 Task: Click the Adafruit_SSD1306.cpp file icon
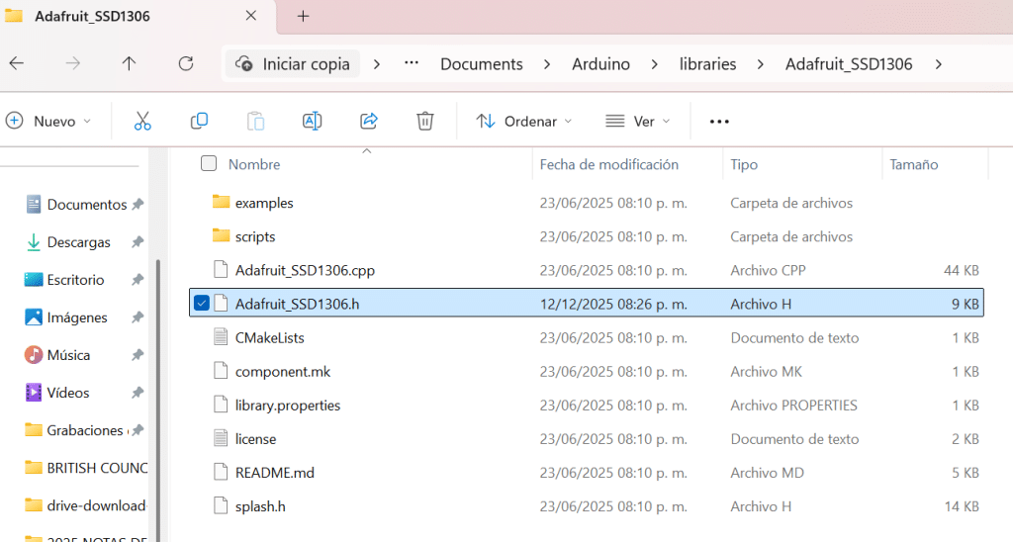click(221, 270)
